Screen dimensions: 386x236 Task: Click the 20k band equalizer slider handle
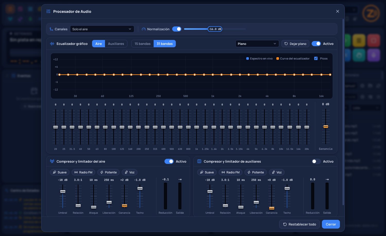point(307,127)
